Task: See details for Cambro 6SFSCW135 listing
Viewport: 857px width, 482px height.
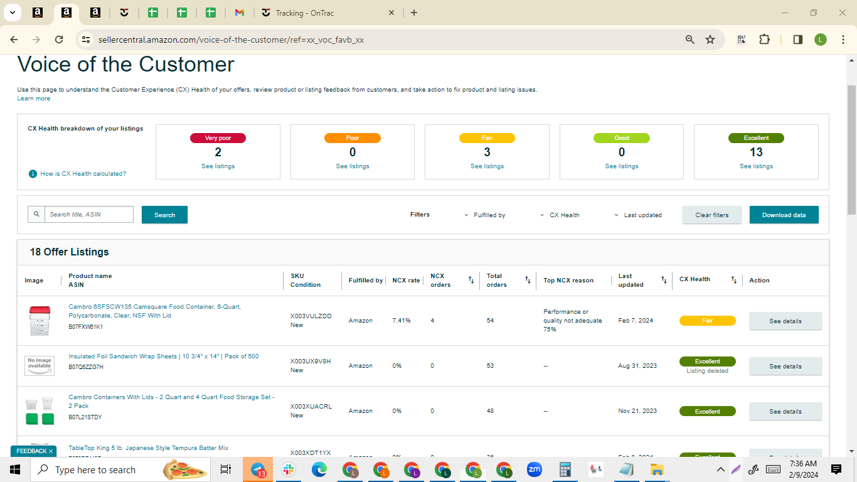Action: (x=785, y=321)
